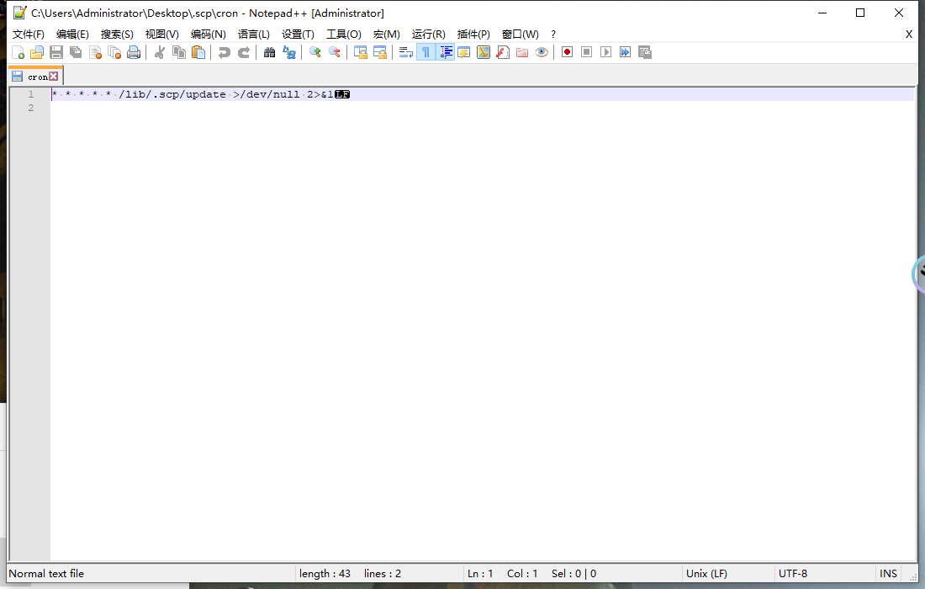
Task: Click line 2 in the editor area
Action: [252, 108]
